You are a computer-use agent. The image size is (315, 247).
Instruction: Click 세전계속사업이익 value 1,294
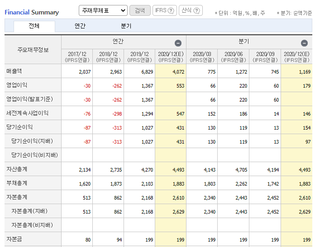coord(147,114)
